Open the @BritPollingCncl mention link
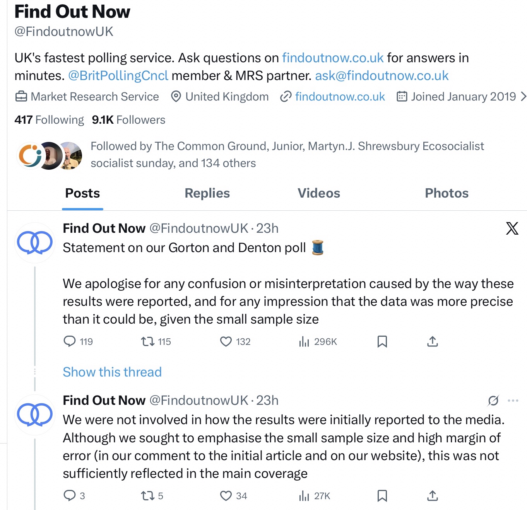Image resolution: width=527 pixels, height=510 pixels. (118, 76)
